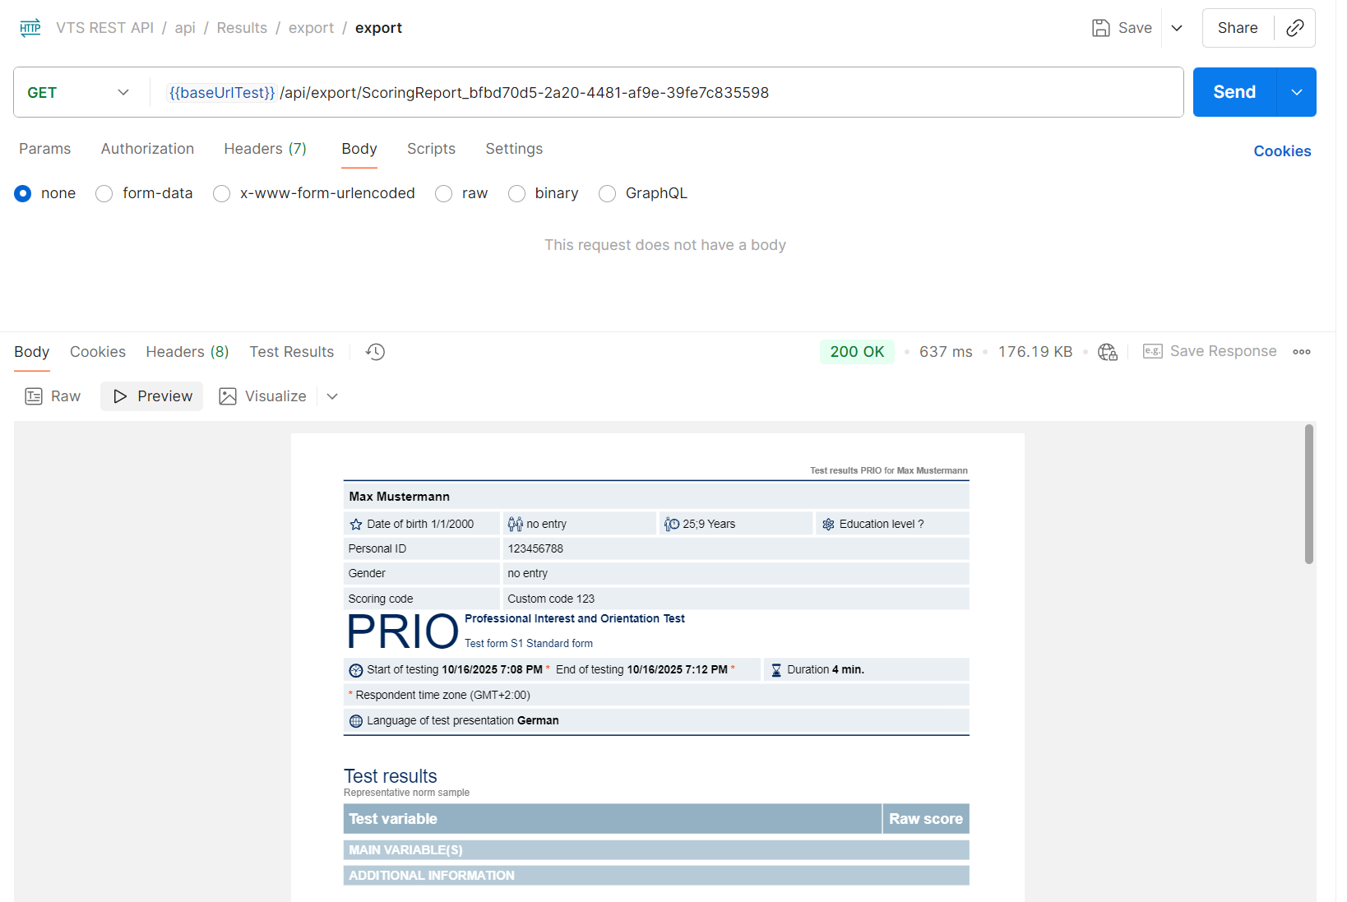Image resolution: width=1347 pixels, height=902 pixels.
Task: Open the Cookies link
Action: tap(1281, 151)
